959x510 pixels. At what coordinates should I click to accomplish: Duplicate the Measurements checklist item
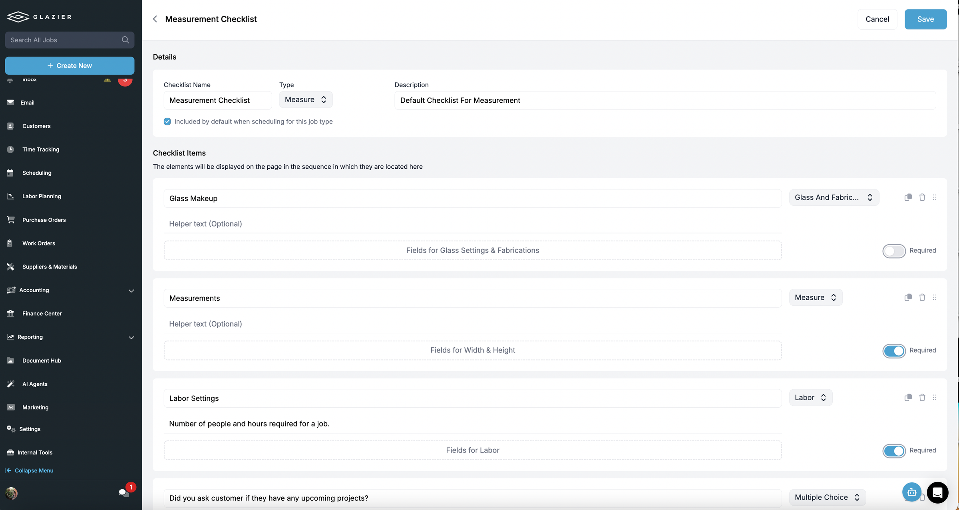[908, 297]
